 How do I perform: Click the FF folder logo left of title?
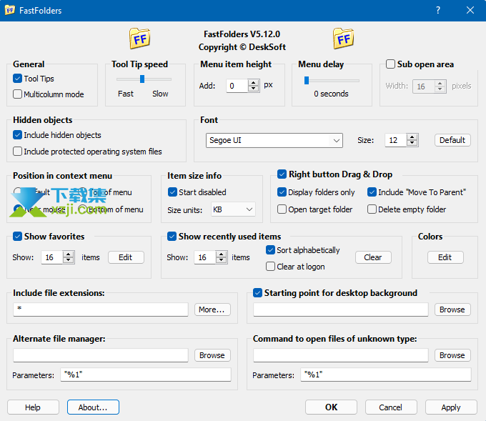point(140,39)
